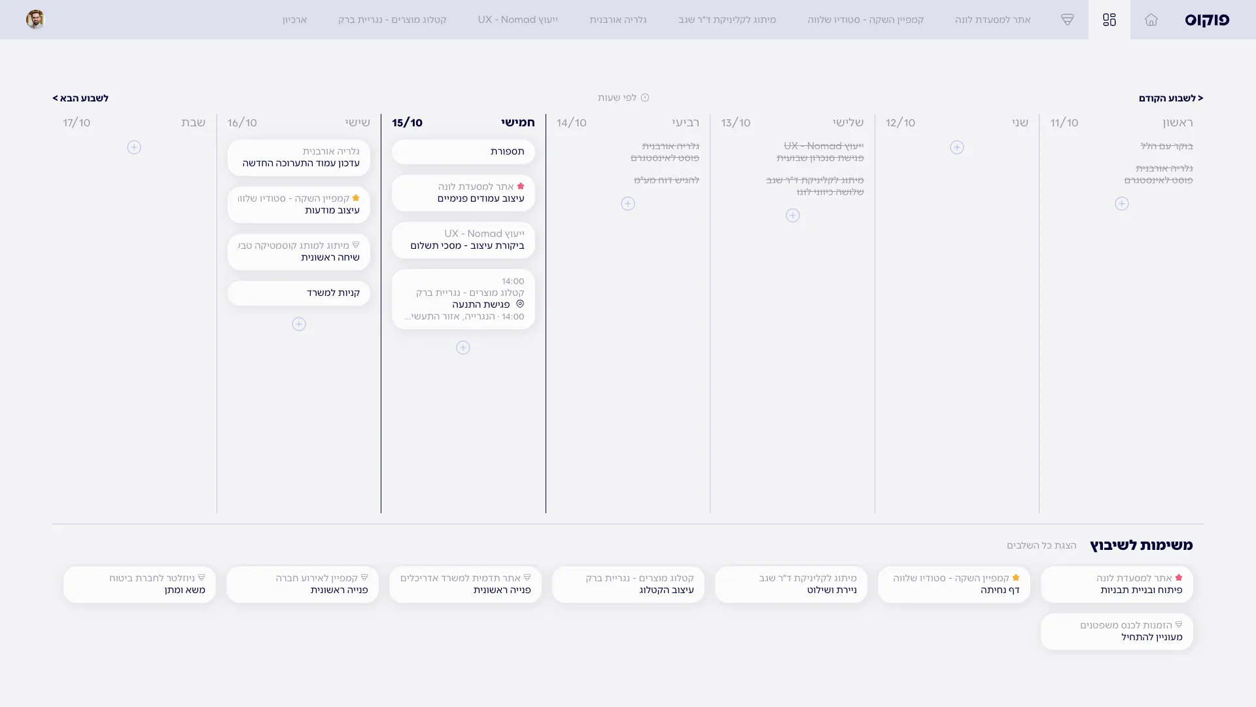Open the inbox funnel icon in navbar
This screenshot has width=1256, height=707.
(x=1067, y=20)
